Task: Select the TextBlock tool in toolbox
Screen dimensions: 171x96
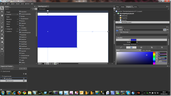Action: coord(2,46)
